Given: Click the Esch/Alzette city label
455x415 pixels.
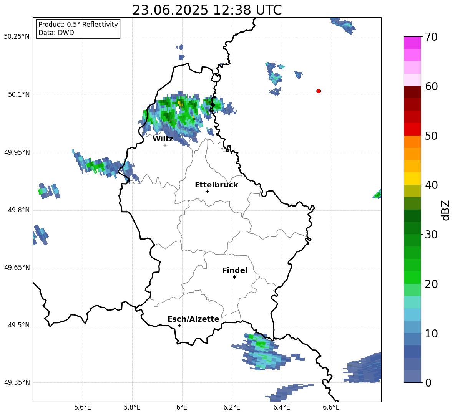Looking at the screenshot, I should pos(194,319).
